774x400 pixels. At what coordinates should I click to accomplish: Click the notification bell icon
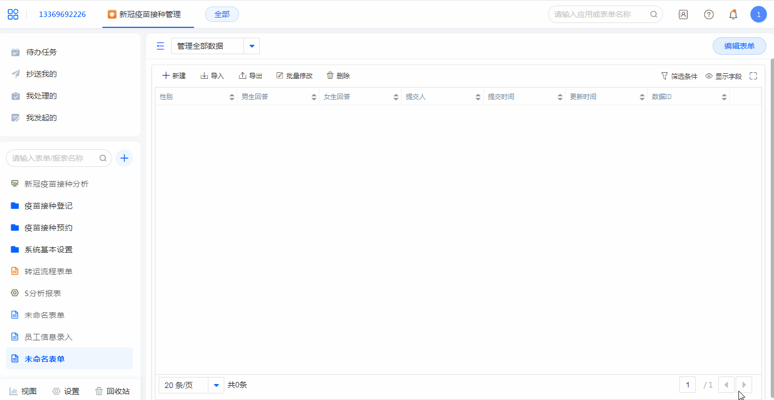[733, 15]
